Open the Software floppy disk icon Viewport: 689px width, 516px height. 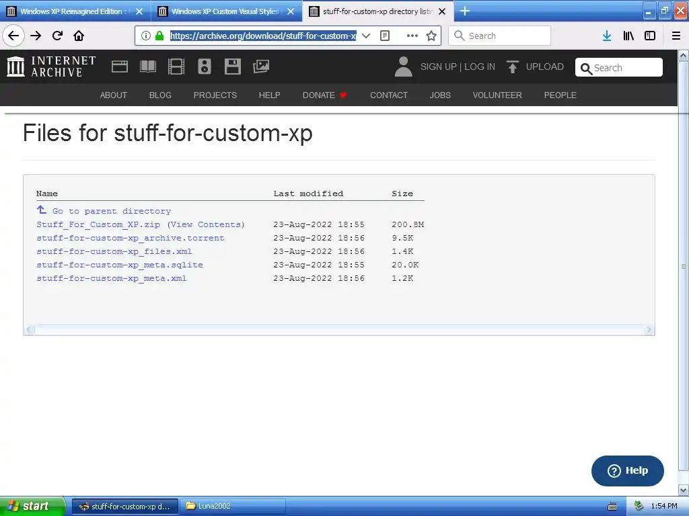pyautogui.click(x=232, y=67)
